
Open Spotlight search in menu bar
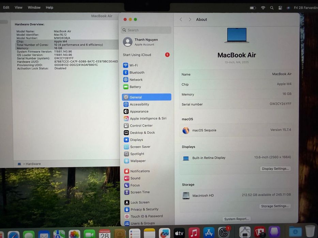[272, 8]
